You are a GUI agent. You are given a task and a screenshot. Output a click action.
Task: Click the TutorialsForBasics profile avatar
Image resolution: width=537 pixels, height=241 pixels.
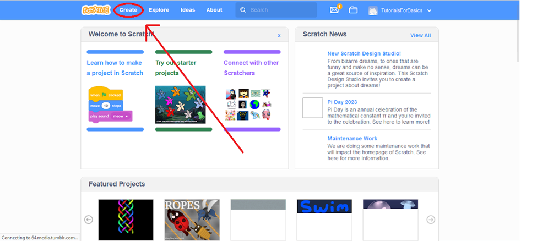[x=373, y=10]
